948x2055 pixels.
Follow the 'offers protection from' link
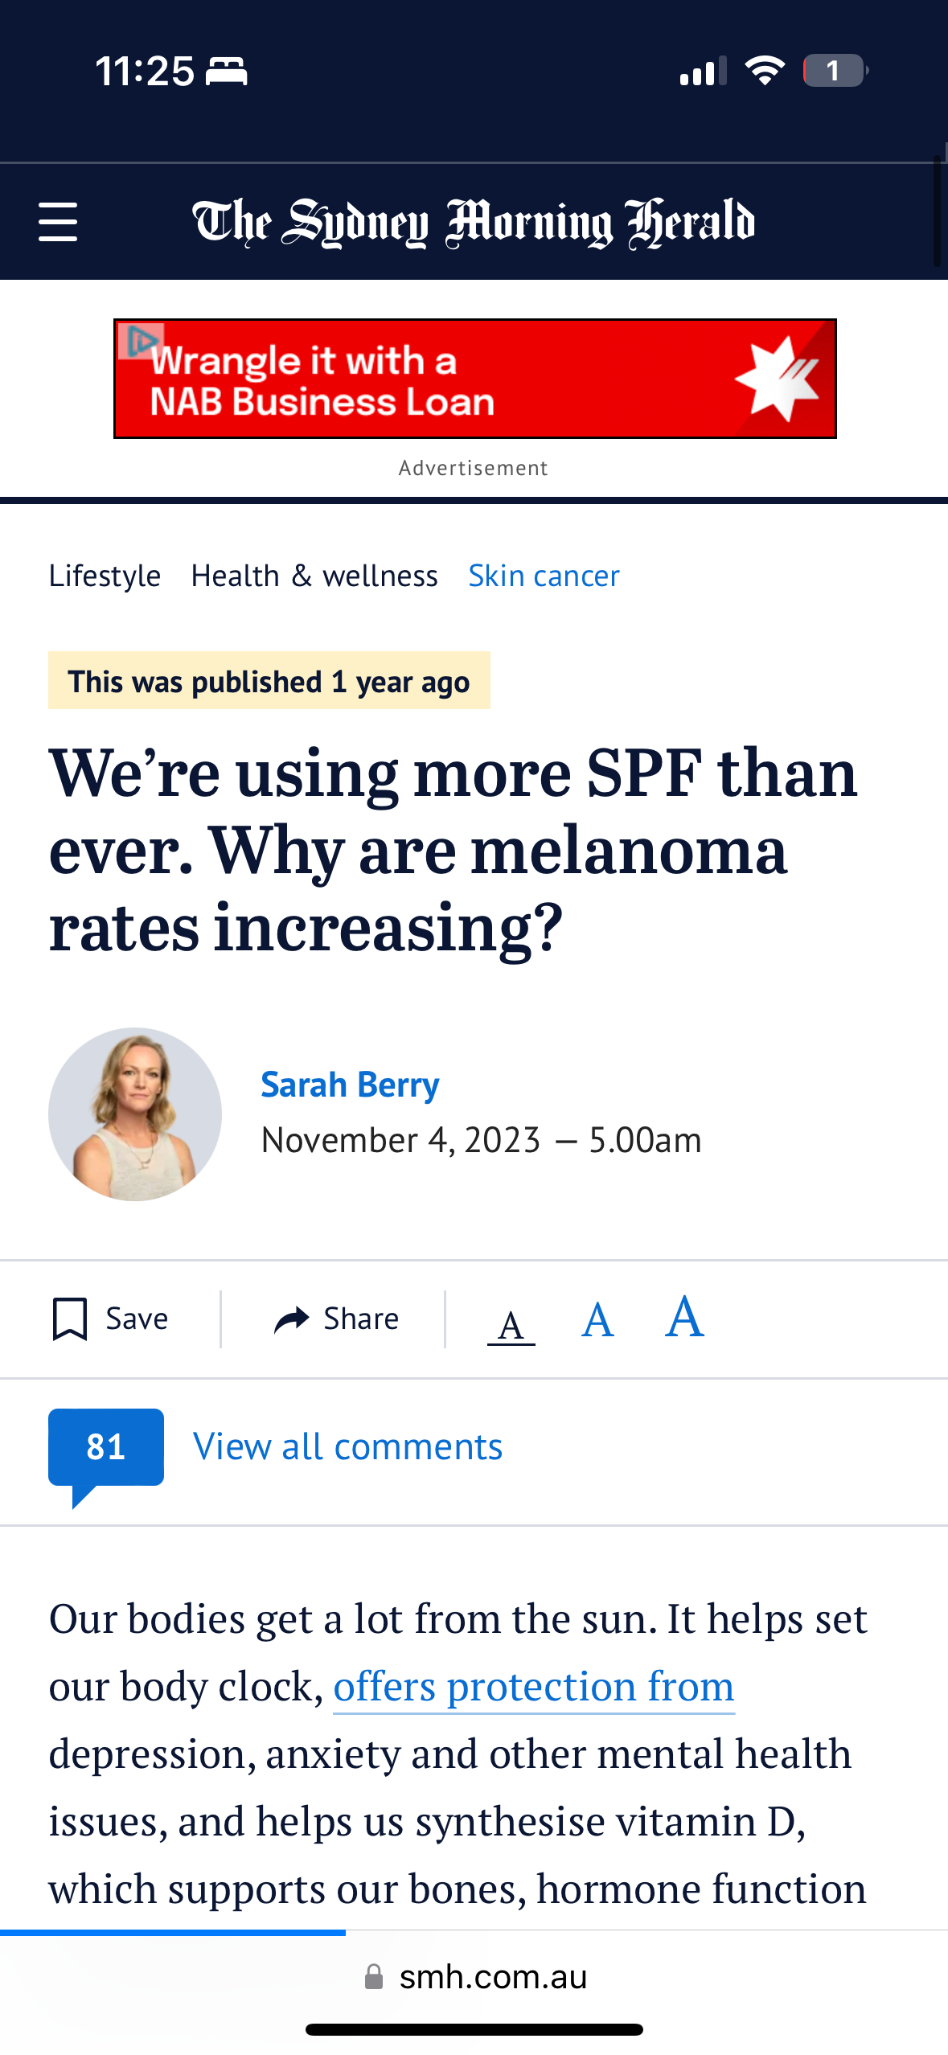tap(534, 1687)
